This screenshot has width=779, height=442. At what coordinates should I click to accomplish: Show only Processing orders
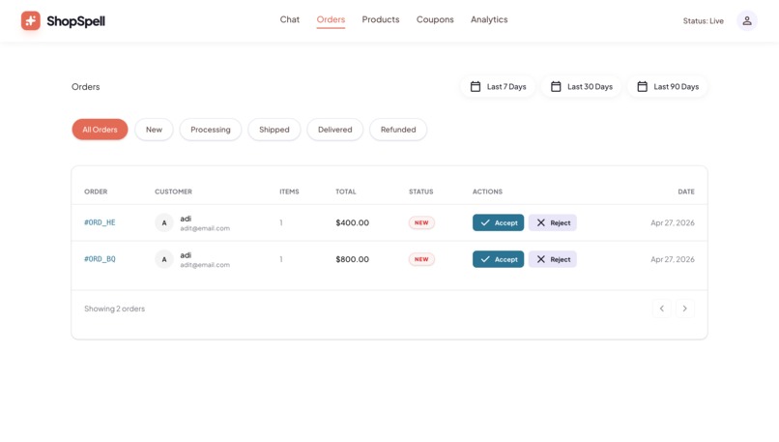211,130
